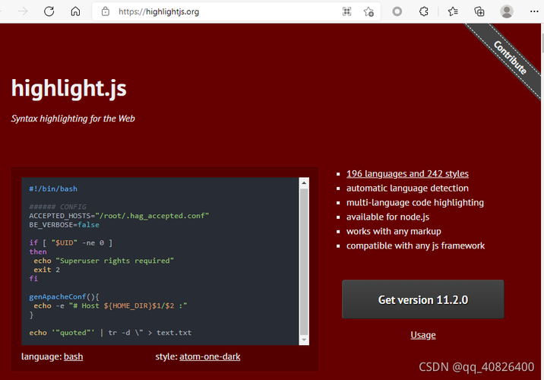Open the Extensions puzzle piece icon

[x=424, y=11]
